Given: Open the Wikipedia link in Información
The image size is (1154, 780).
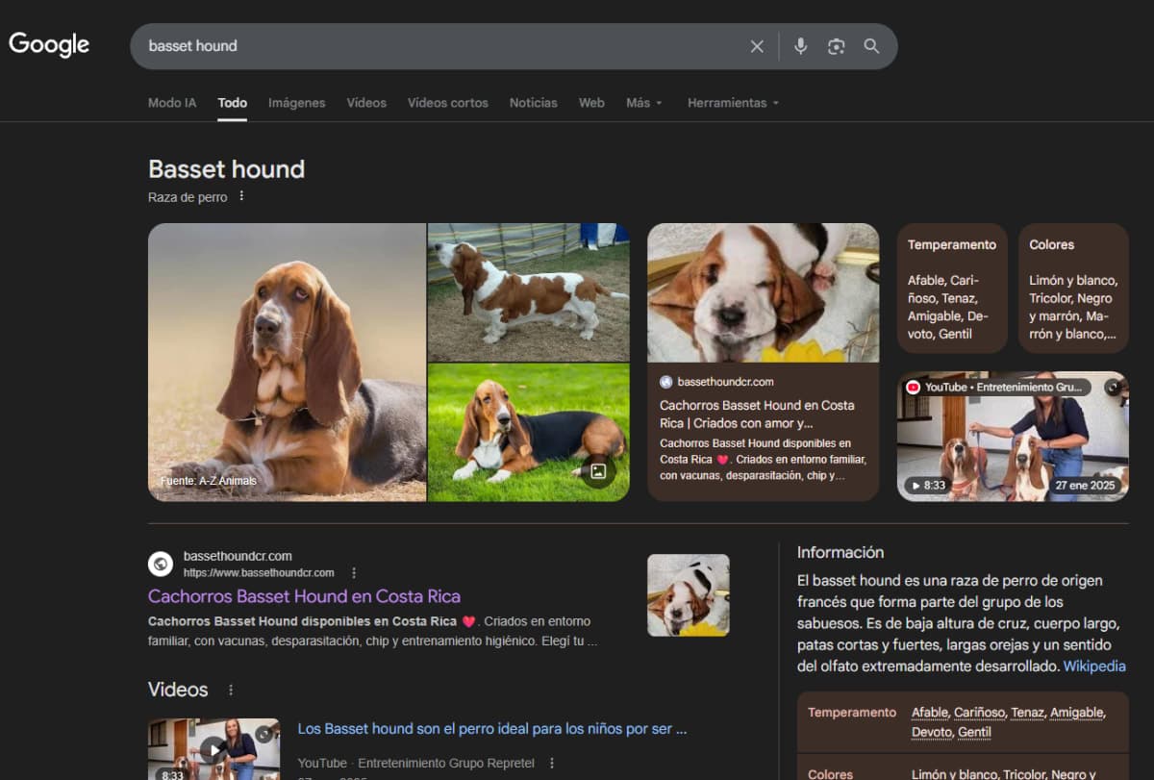Looking at the screenshot, I should (1094, 666).
